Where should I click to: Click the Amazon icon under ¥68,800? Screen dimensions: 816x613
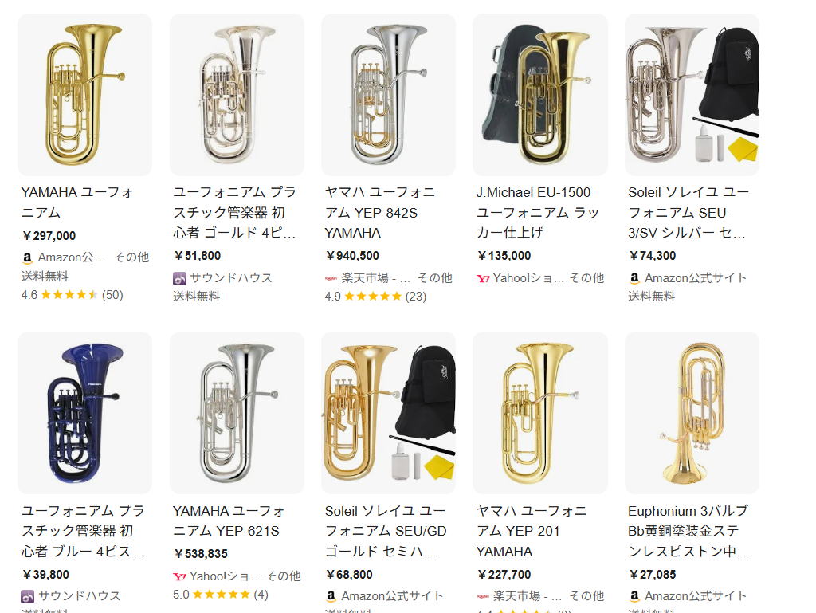click(331, 595)
